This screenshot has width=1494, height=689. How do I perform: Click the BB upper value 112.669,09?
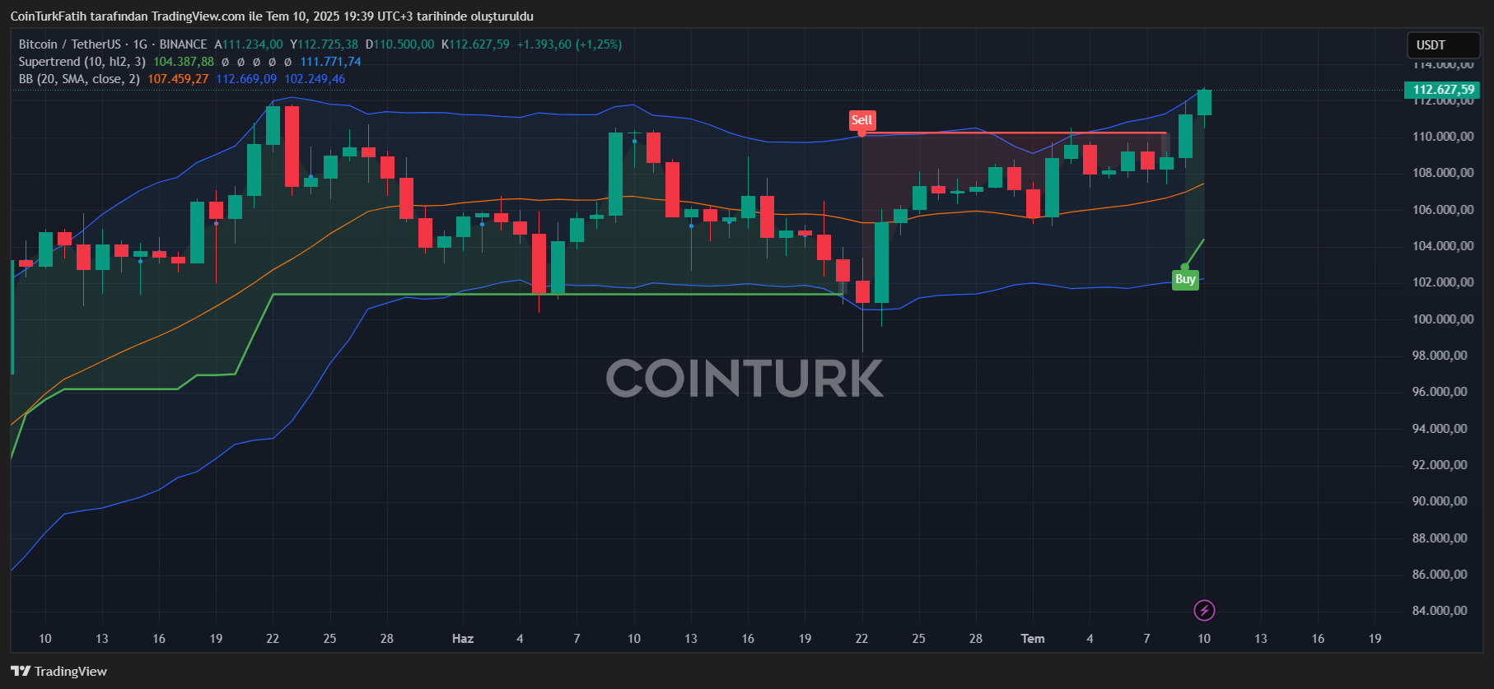point(246,79)
